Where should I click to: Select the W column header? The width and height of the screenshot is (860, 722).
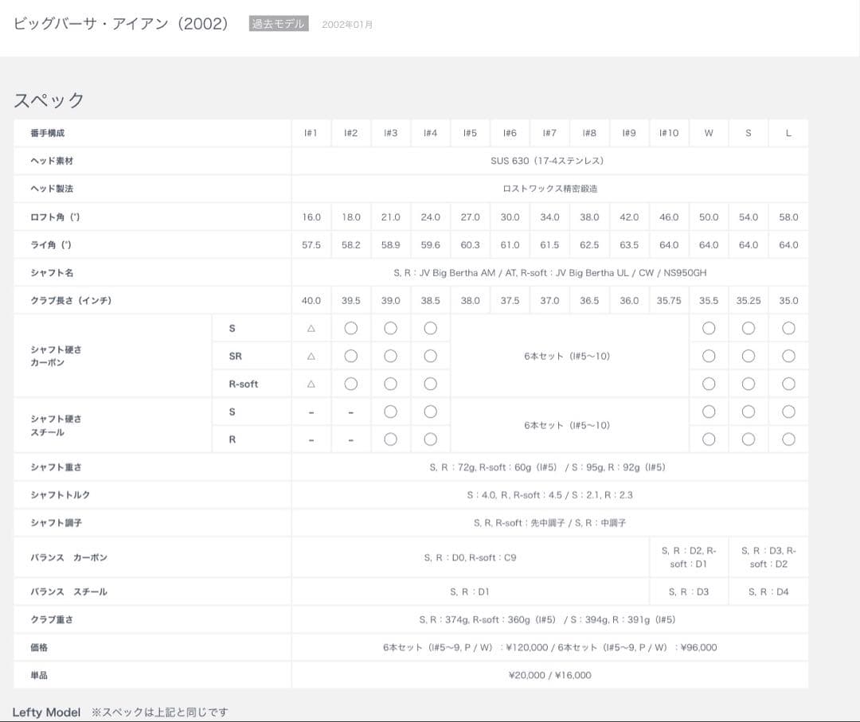[x=709, y=133]
